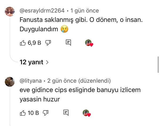The width and height of the screenshot is (160, 126).
Task: Click creator heart badge on @lityana's comment
Action: pos(87,113)
